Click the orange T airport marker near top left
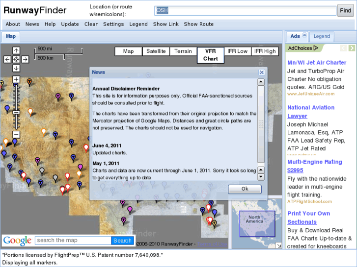The width and height of the screenshot is (357, 267). click(29, 82)
